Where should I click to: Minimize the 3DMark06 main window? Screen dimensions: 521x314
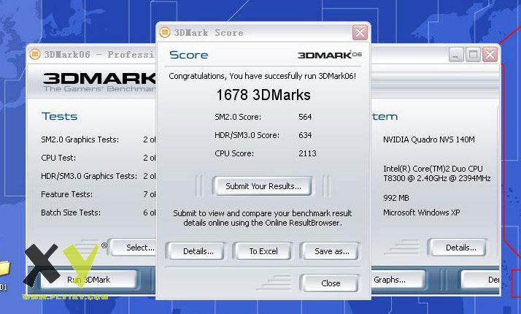pos(456,54)
